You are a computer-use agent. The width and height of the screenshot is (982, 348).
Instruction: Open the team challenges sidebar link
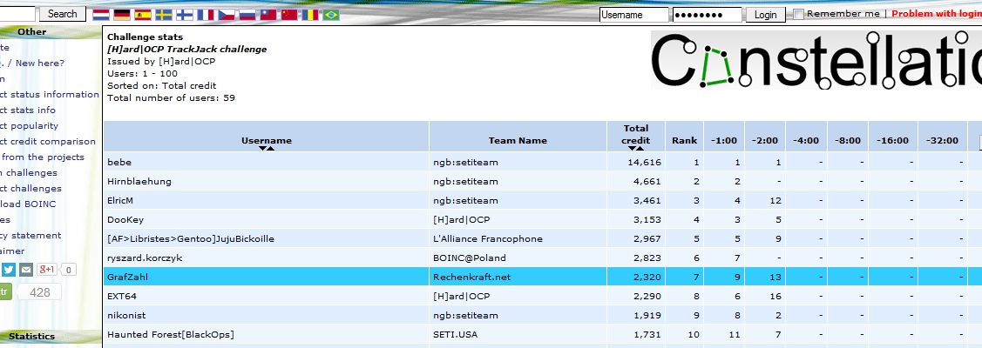[x=29, y=172]
